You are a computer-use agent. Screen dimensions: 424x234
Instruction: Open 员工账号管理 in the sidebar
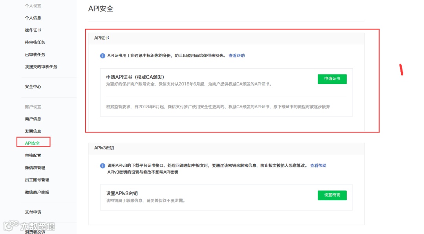(37, 180)
